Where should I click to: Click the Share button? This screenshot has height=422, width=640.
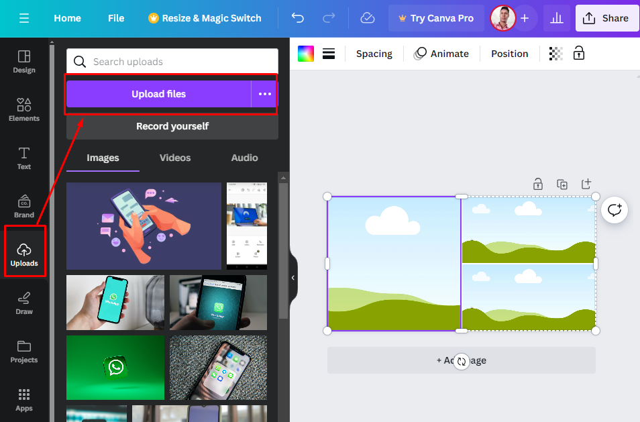pos(607,18)
